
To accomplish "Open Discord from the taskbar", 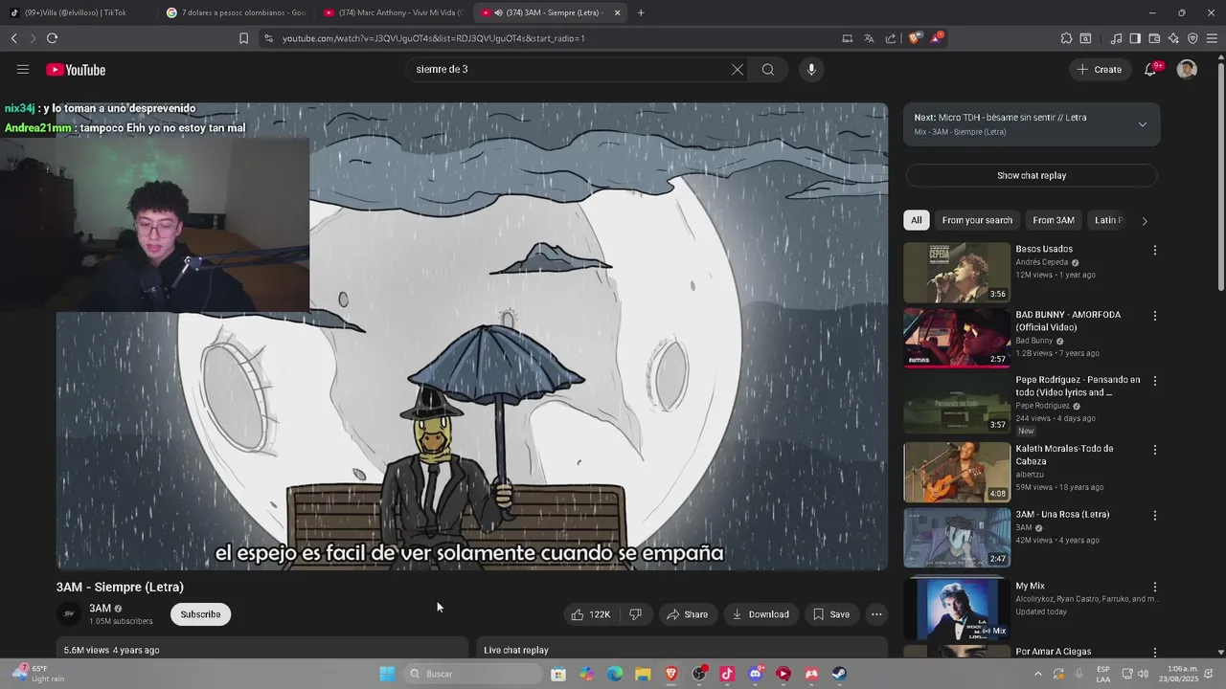I will tap(756, 674).
